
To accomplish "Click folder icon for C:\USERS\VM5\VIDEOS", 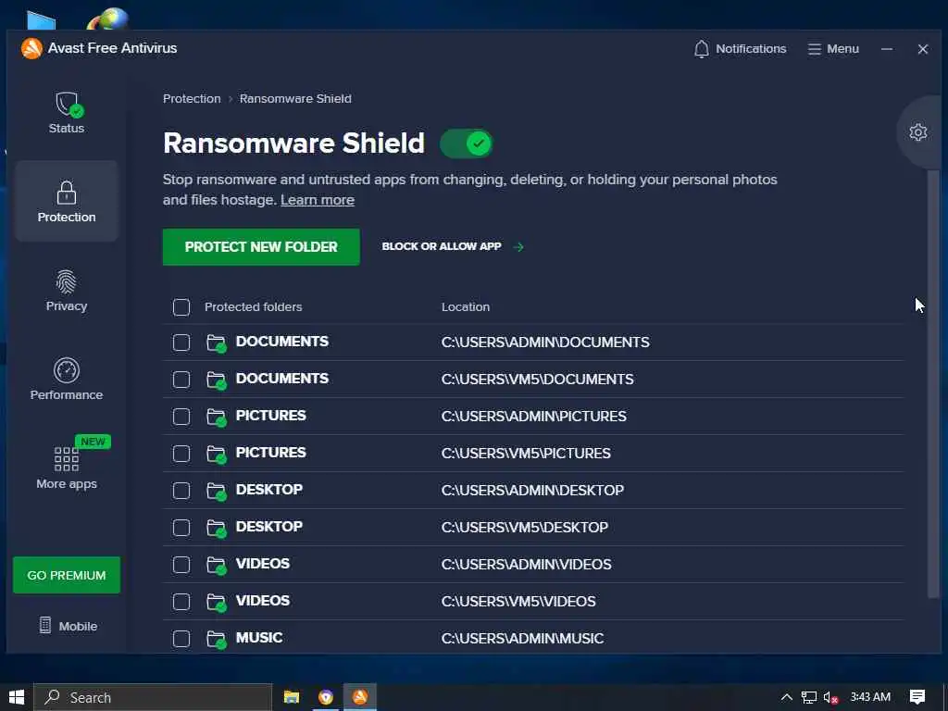I will [x=216, y=602].
